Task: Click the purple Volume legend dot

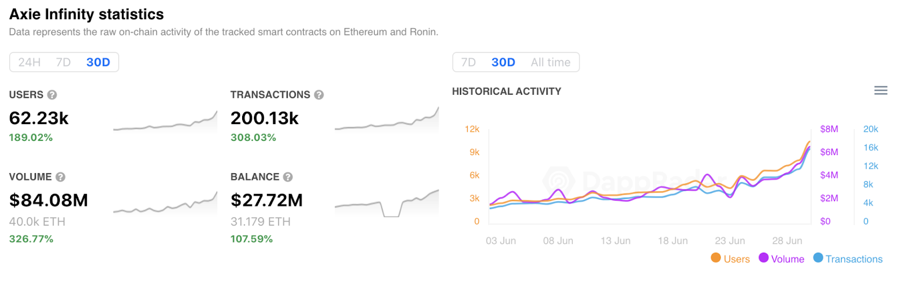Action: (x=764, y=258)
